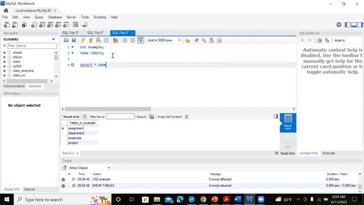Open Google Chrome from the taskbar
The image size is (364, 205).
pos(203,199)
